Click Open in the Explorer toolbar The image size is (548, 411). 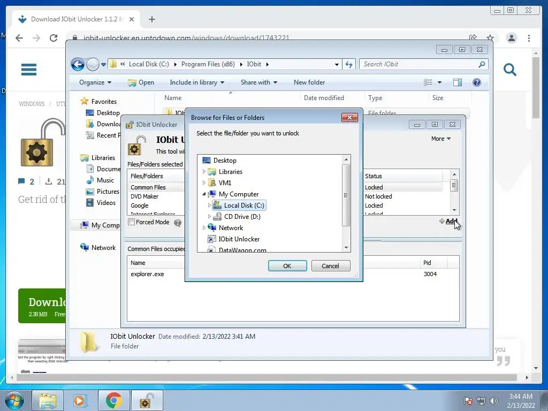point(141,82)
